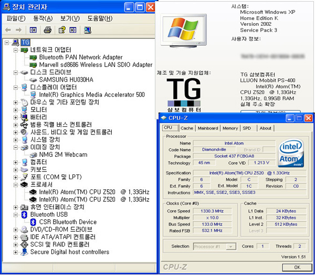This screenshot has height=276, width=315.
Task: Click the TG 삼보컴퓨터 manufacturer logo
Action: (x=184, y=95)
